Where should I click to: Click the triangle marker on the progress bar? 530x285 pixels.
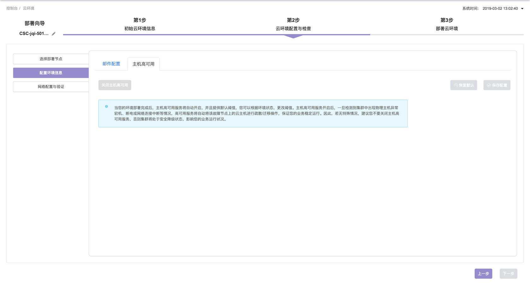pos(293,37)
